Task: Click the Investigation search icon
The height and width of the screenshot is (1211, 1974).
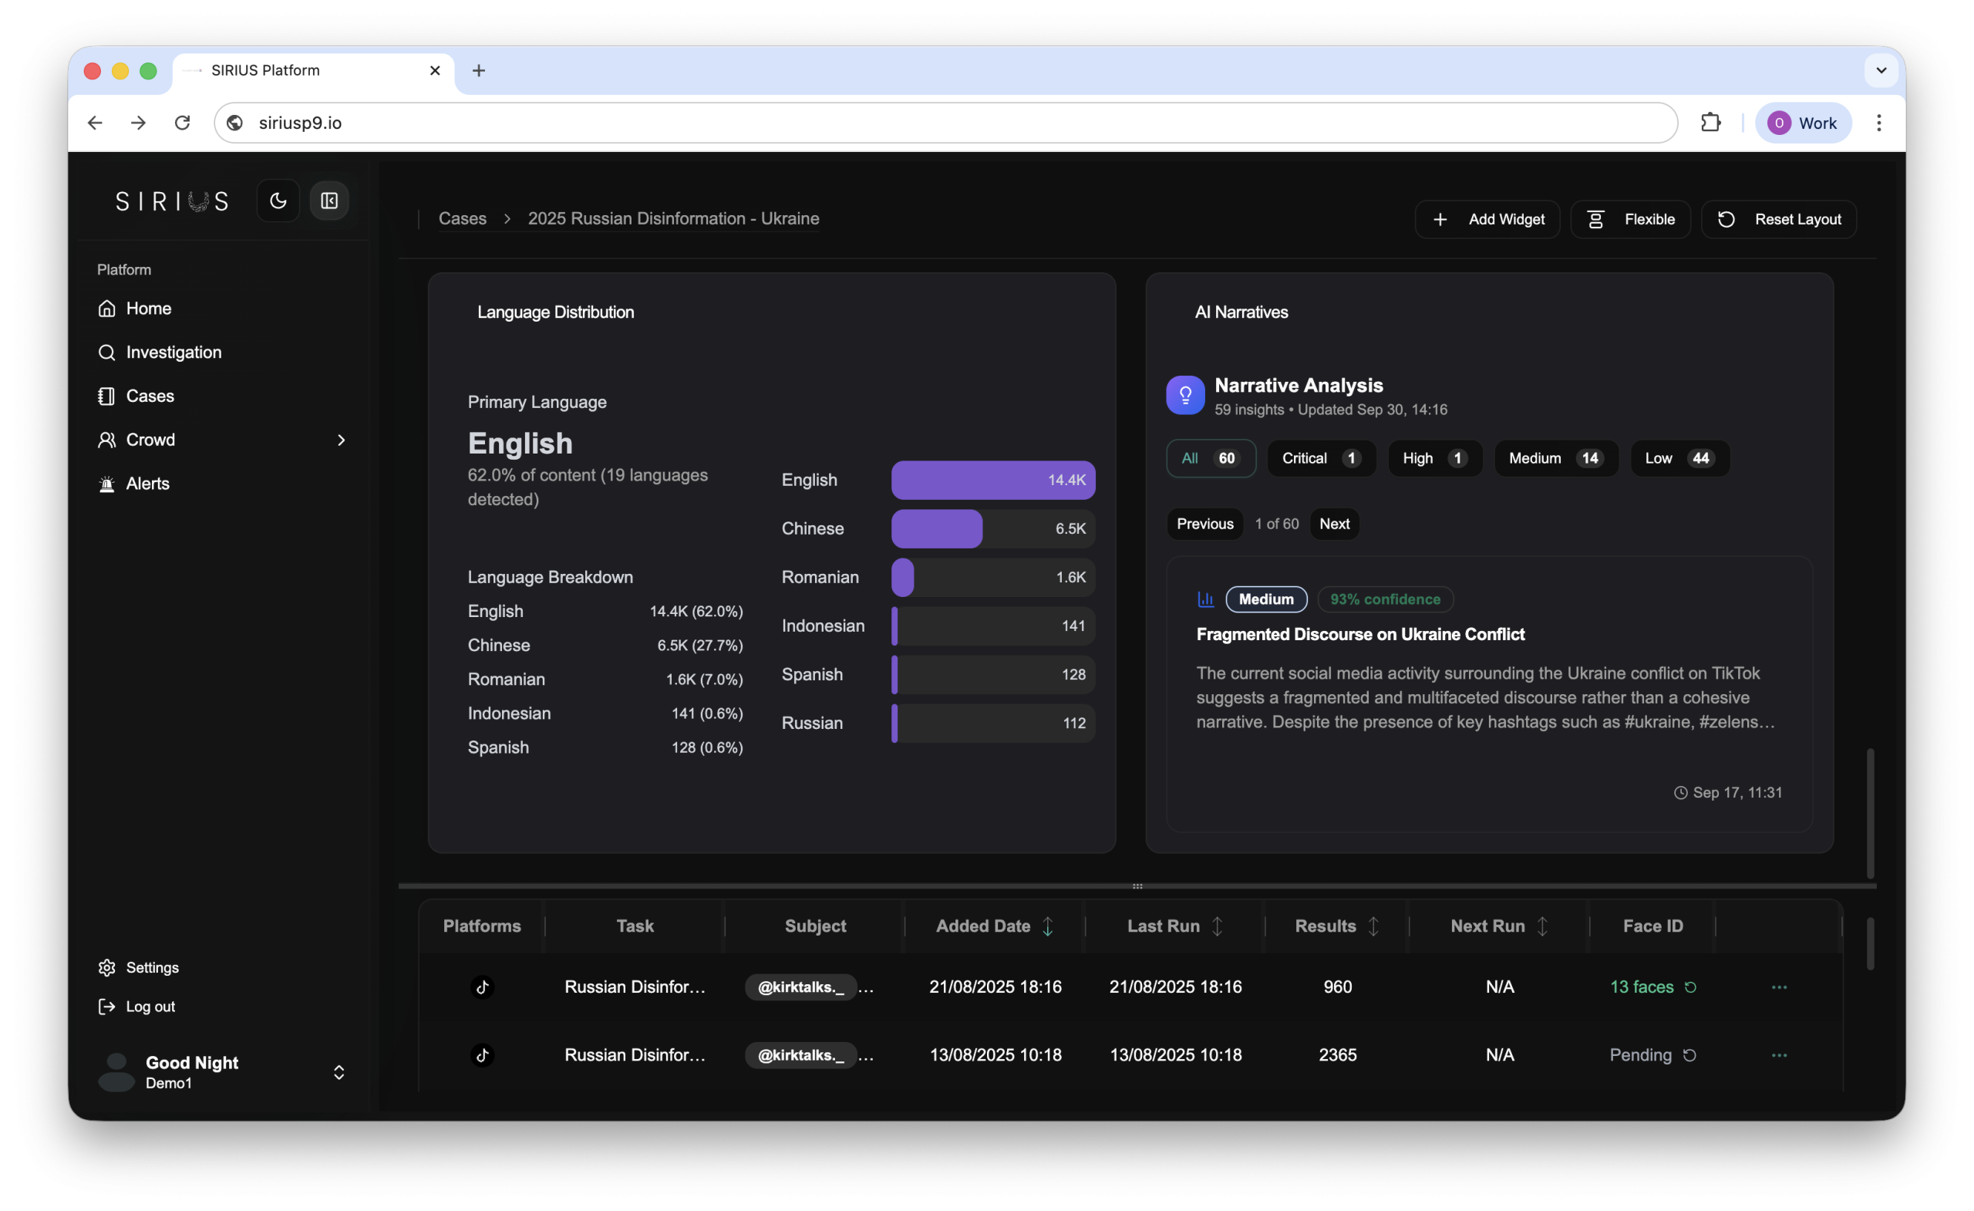Action: click(x=106, y=353)
